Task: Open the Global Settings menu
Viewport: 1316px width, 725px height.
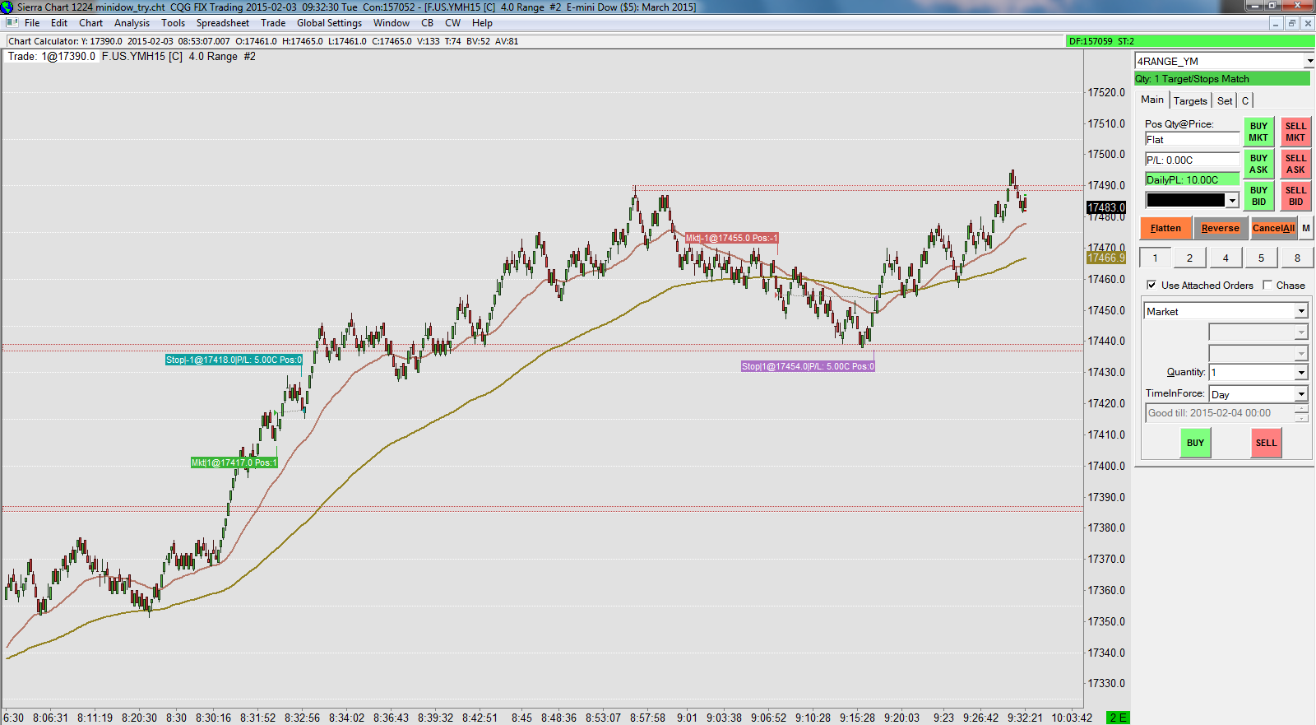Action: pyautogui.click(x=329, y=23)
